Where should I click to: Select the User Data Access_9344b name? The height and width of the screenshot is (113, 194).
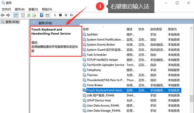click(103, 105)
